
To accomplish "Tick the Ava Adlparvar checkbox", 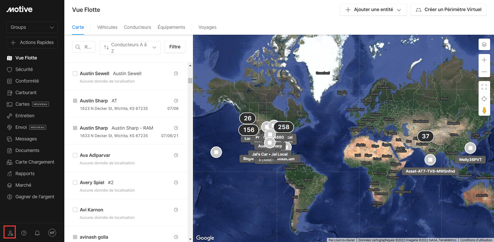I will (75, 155).
